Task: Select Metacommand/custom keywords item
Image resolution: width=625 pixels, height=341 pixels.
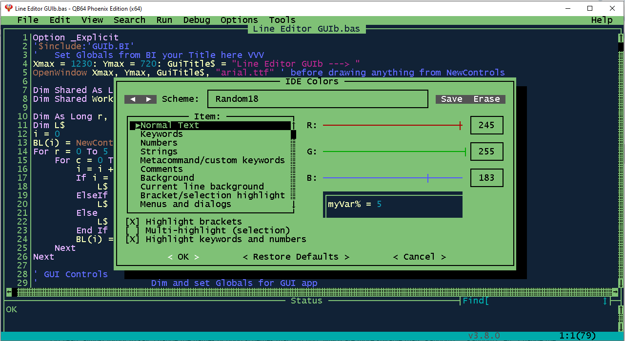Action: [213, 160]
